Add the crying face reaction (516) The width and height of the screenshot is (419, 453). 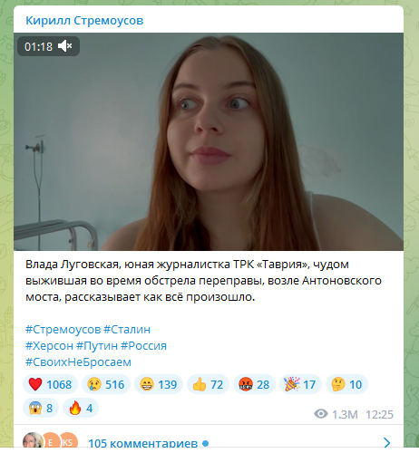[106, 384]
